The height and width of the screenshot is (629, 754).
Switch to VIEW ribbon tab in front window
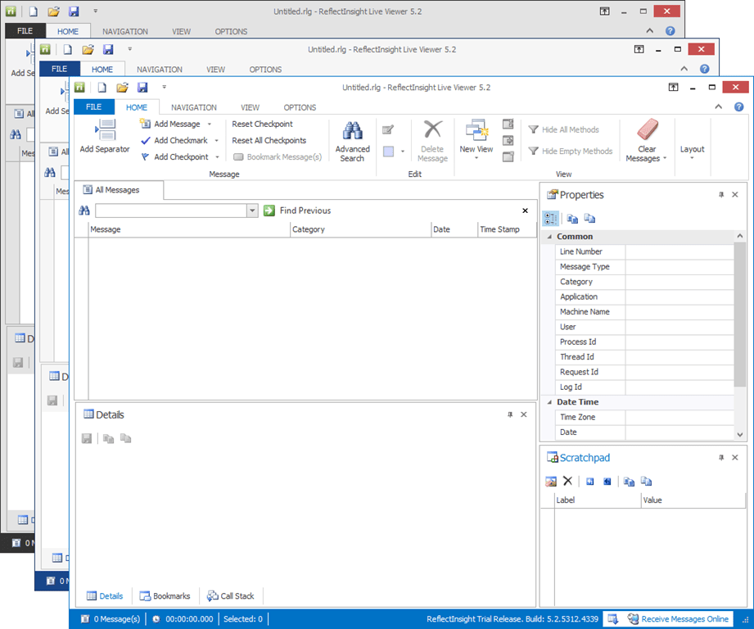250,107
